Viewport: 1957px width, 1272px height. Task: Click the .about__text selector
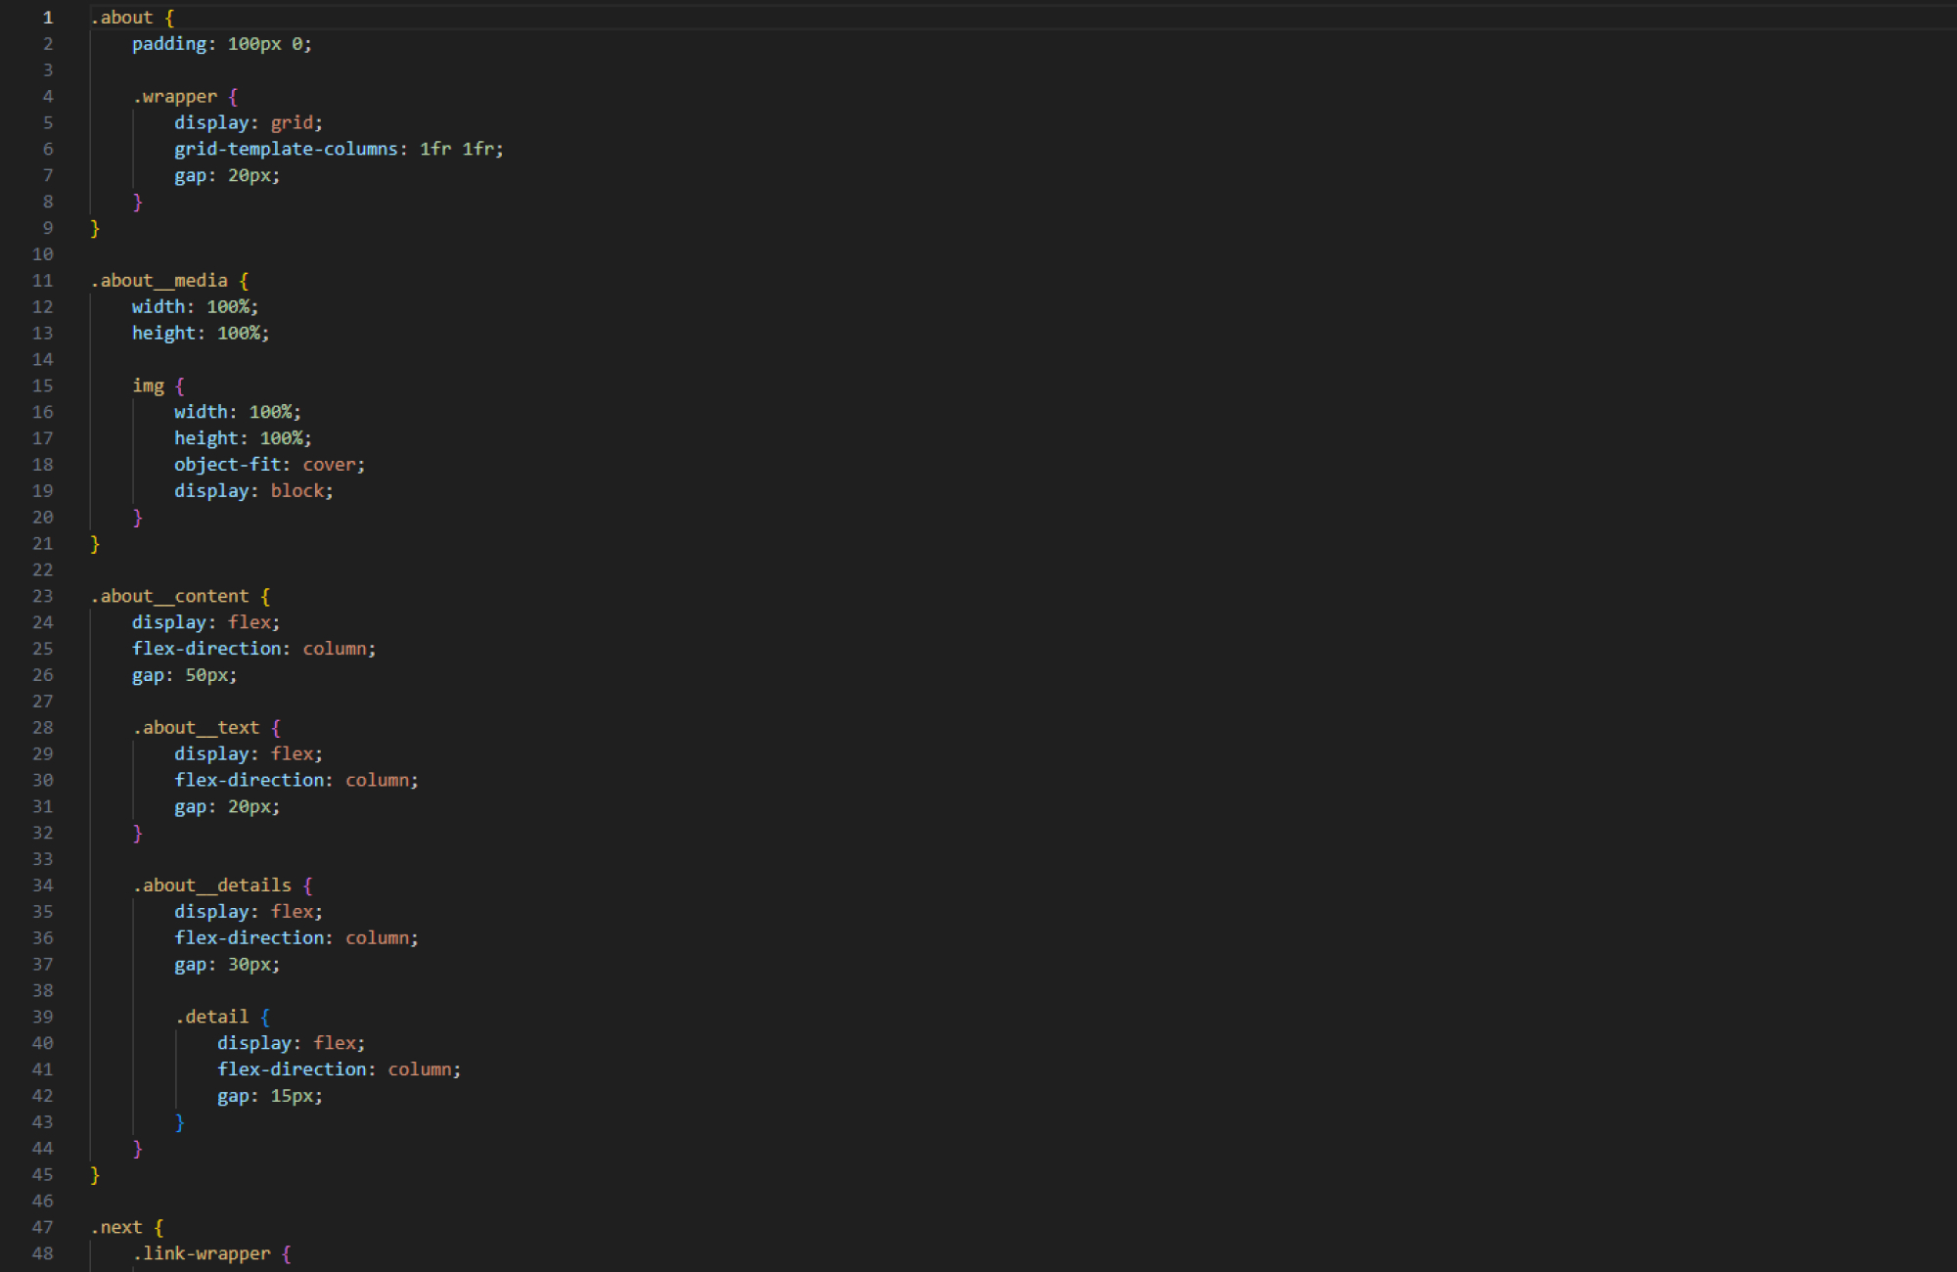click(197, 728)
